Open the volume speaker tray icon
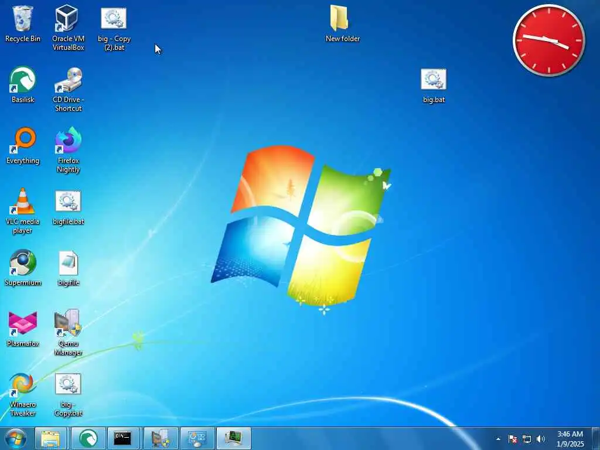 (x=540, y=439)
